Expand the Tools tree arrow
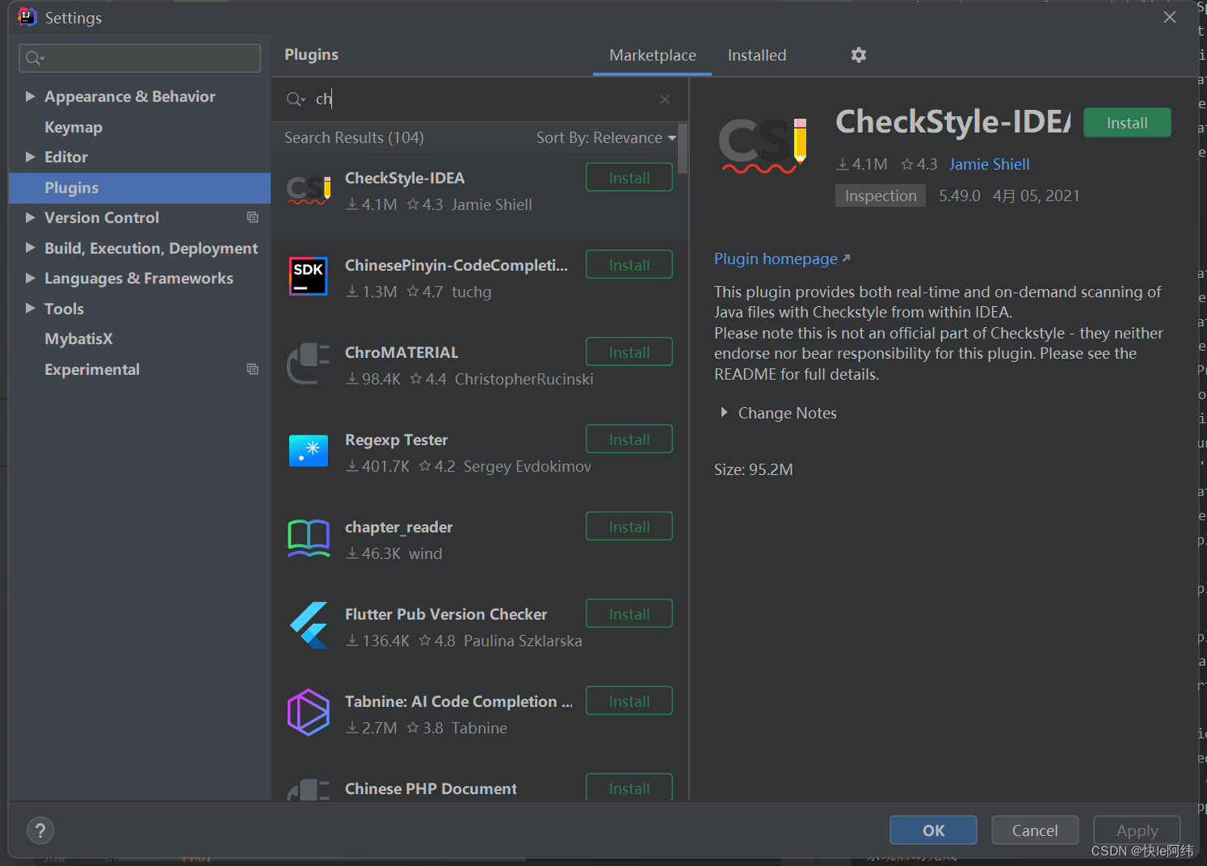Screen dimensions: 1207x866 click(30, 309)
